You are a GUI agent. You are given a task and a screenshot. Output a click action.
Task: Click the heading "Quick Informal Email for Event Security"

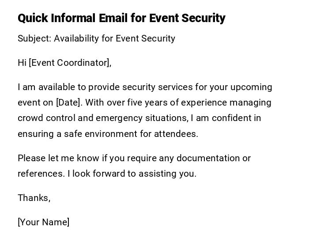point(121,18)
